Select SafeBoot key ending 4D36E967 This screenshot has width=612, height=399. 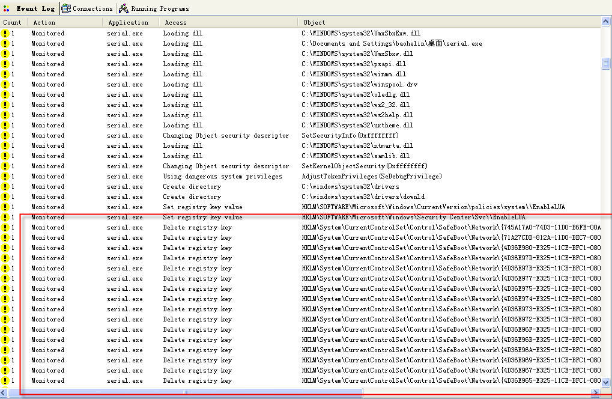(451, 370)
